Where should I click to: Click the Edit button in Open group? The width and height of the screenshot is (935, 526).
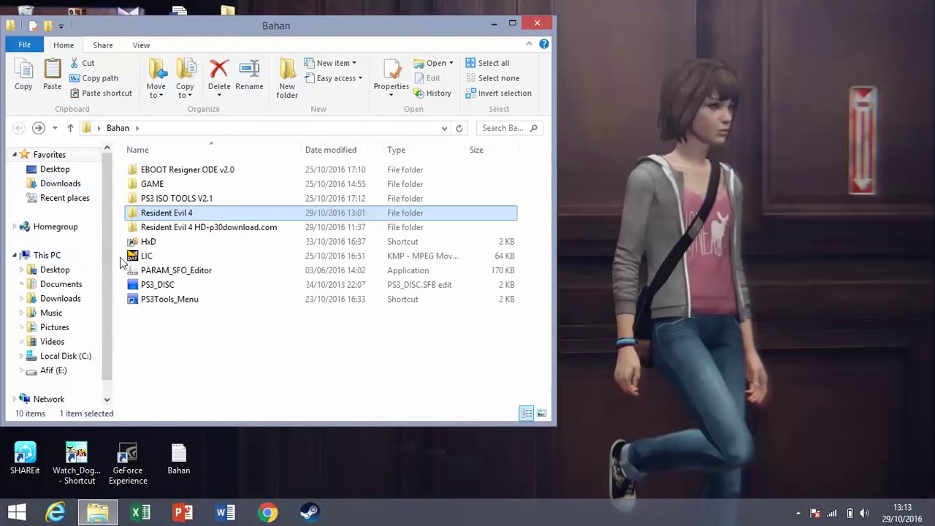(x=427, y=78)
